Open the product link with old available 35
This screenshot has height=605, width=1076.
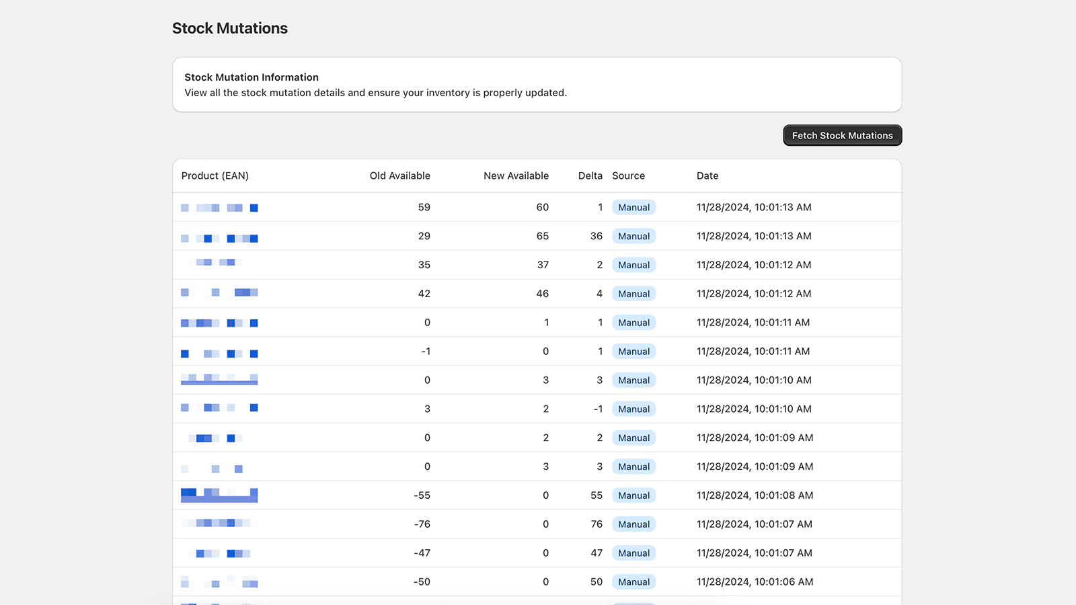[x=217, y=262]
